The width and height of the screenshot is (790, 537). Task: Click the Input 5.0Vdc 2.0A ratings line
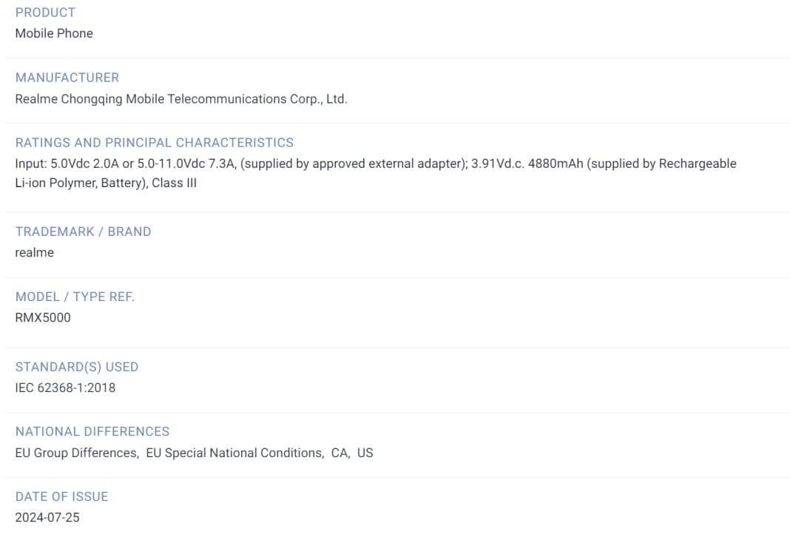[375, 163]
